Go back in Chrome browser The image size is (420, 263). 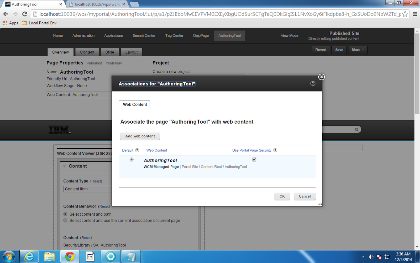tap(6, 14)
